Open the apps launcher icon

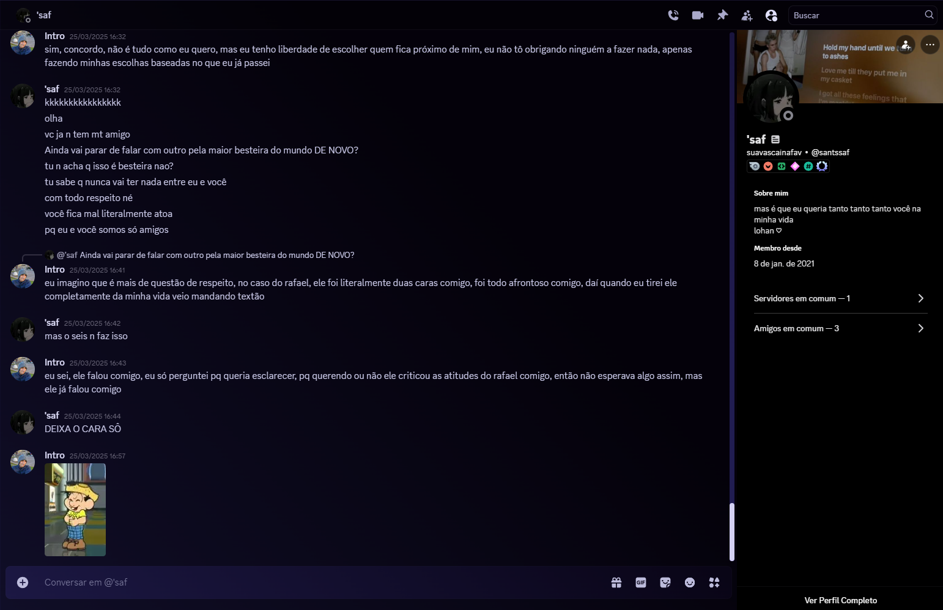click(714, 582)
